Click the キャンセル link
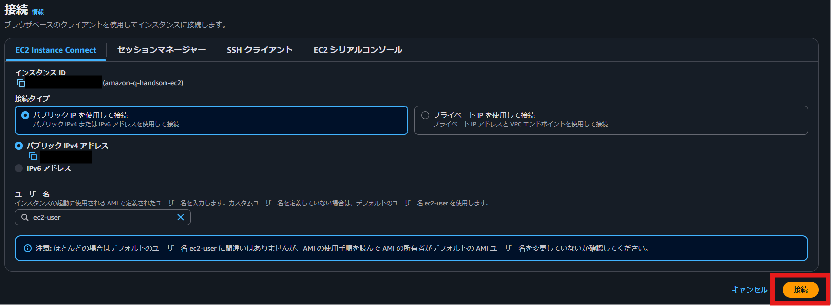The image size is (831, 306). pyautogui.click(x=751, y=289)
